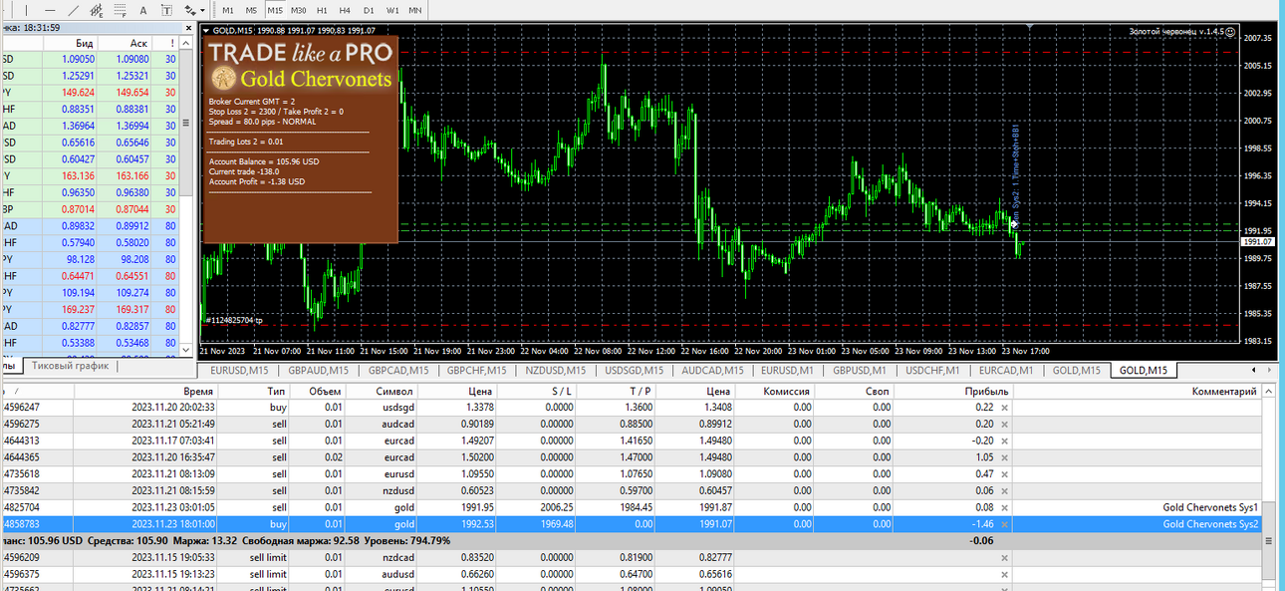Open the Тиковый график tab
This screenshot has height=591, width=1285.
pyautogui.click(x=70, y=366)
